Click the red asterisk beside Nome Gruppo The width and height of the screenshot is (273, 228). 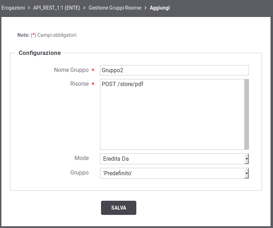point(93,70)
